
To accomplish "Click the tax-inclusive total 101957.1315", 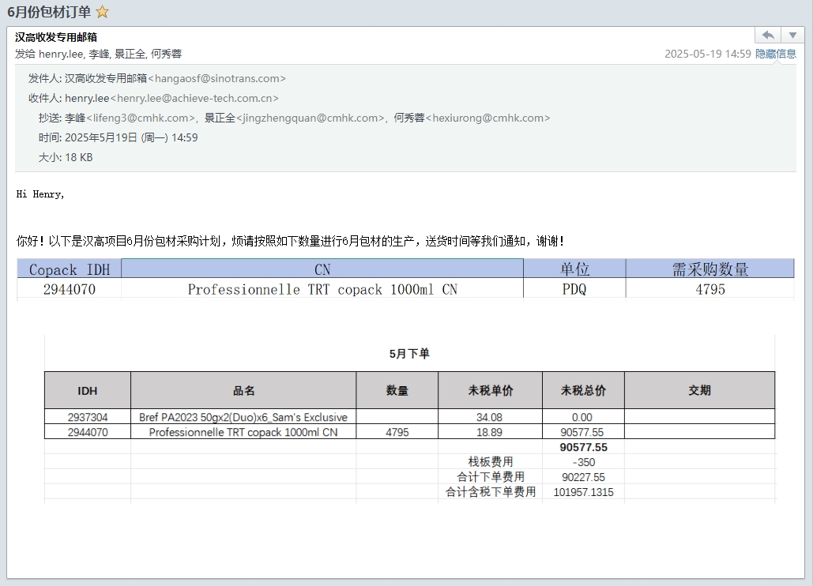I will pyautogui.click(x=583, y=492).
